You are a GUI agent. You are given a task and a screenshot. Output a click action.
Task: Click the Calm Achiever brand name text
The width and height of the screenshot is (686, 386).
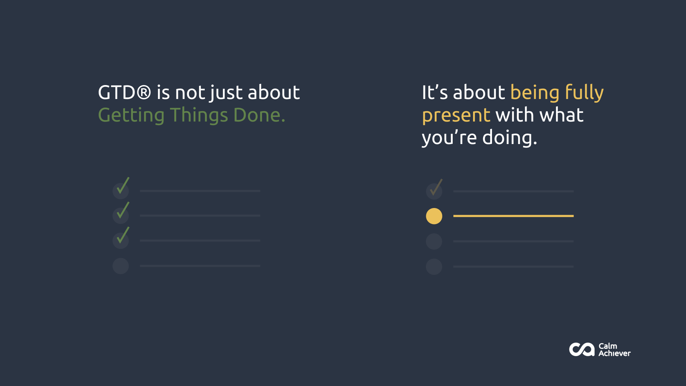[615, 350]
